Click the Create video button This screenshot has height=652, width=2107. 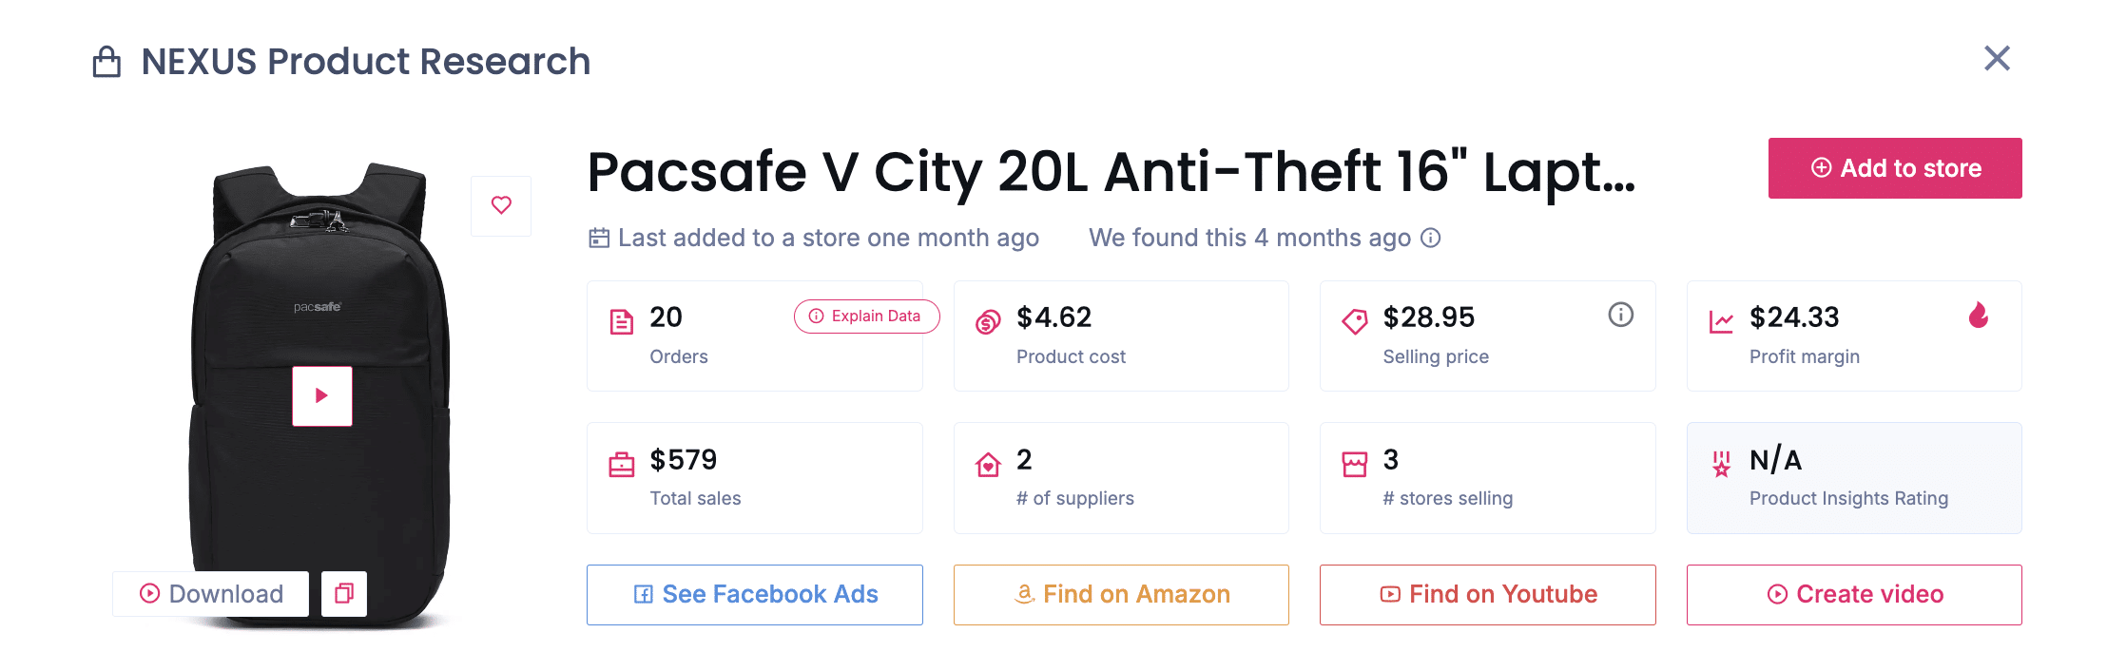point(1854,595)
